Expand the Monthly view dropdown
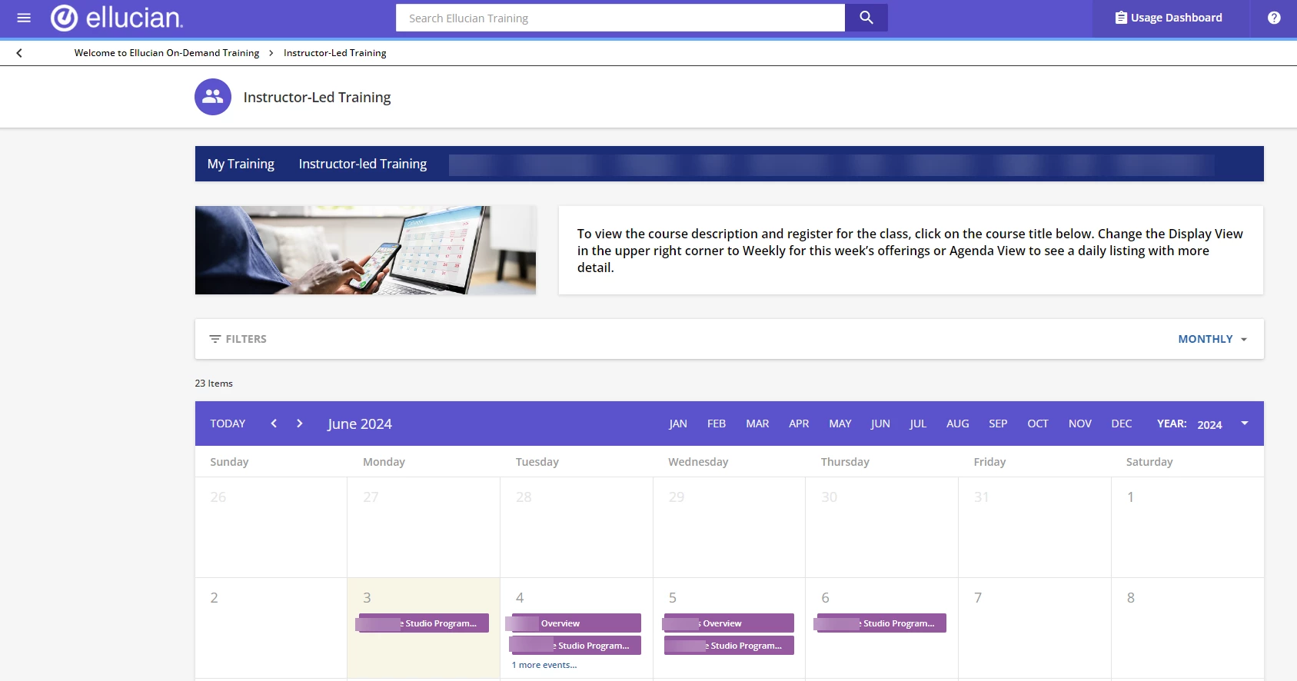This screenshot has height=681, width=1297. click(x=1212, y=339)
